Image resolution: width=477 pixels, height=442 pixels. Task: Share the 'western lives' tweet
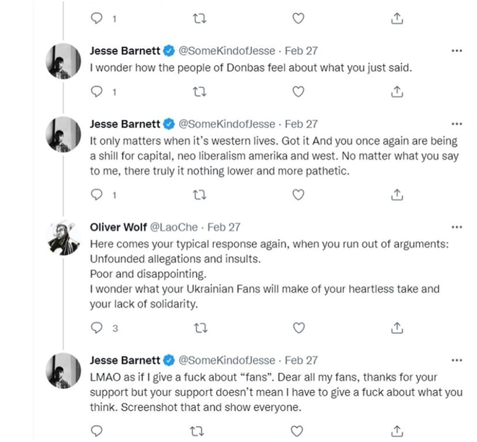pyautogui.click(x=396, y=194)
